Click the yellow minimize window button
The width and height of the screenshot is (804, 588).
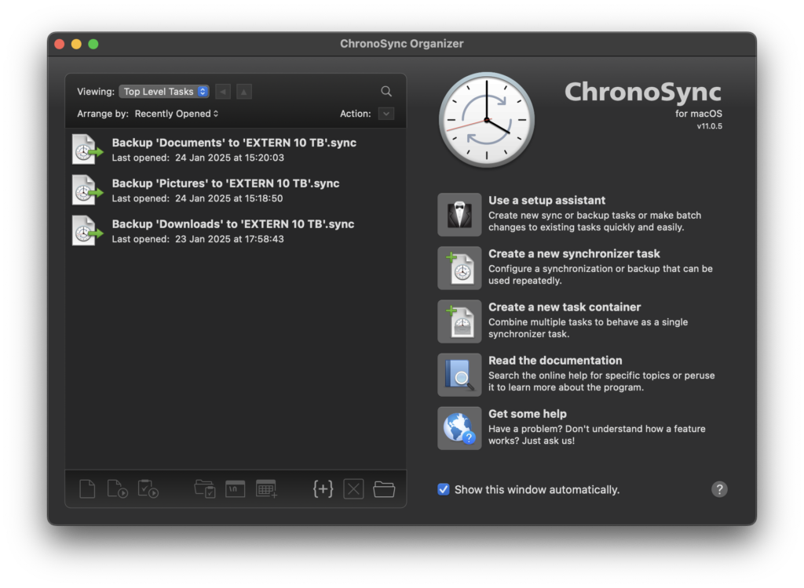coord(76,44)
